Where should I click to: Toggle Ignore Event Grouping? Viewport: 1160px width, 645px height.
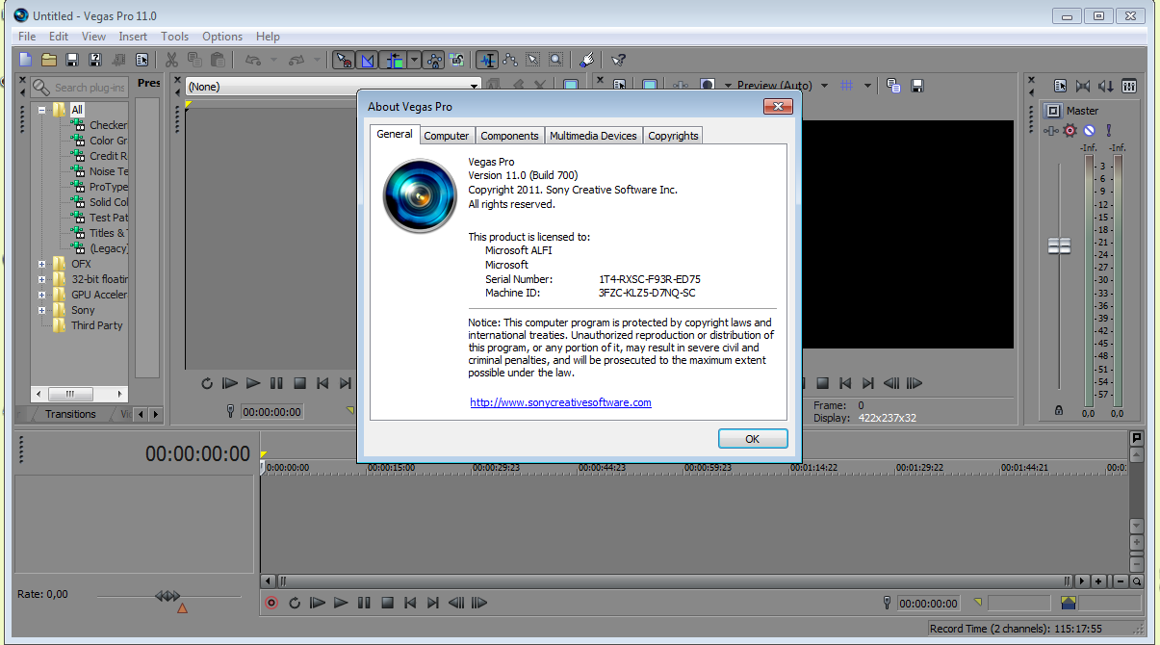pos(457,60)
